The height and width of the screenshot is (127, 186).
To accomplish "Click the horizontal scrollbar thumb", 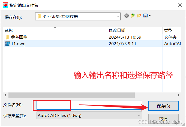I will pyautogui.click(x=71, y=95).
